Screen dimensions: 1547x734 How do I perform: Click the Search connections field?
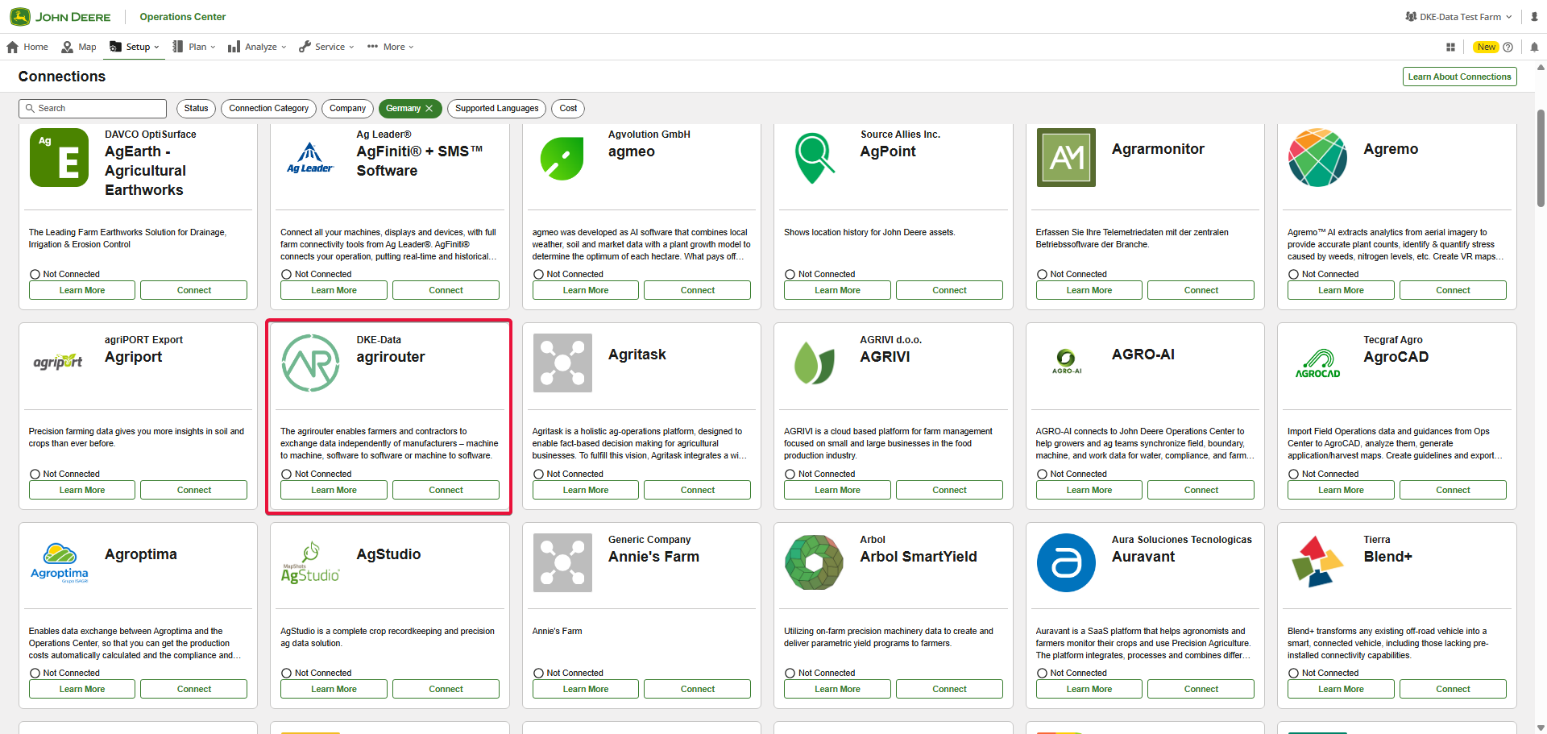click(x=93, y=108)
